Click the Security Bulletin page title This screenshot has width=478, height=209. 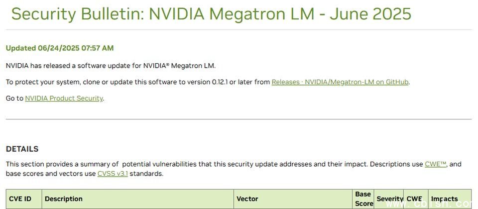pyautogui.click(x=211, y=14)
